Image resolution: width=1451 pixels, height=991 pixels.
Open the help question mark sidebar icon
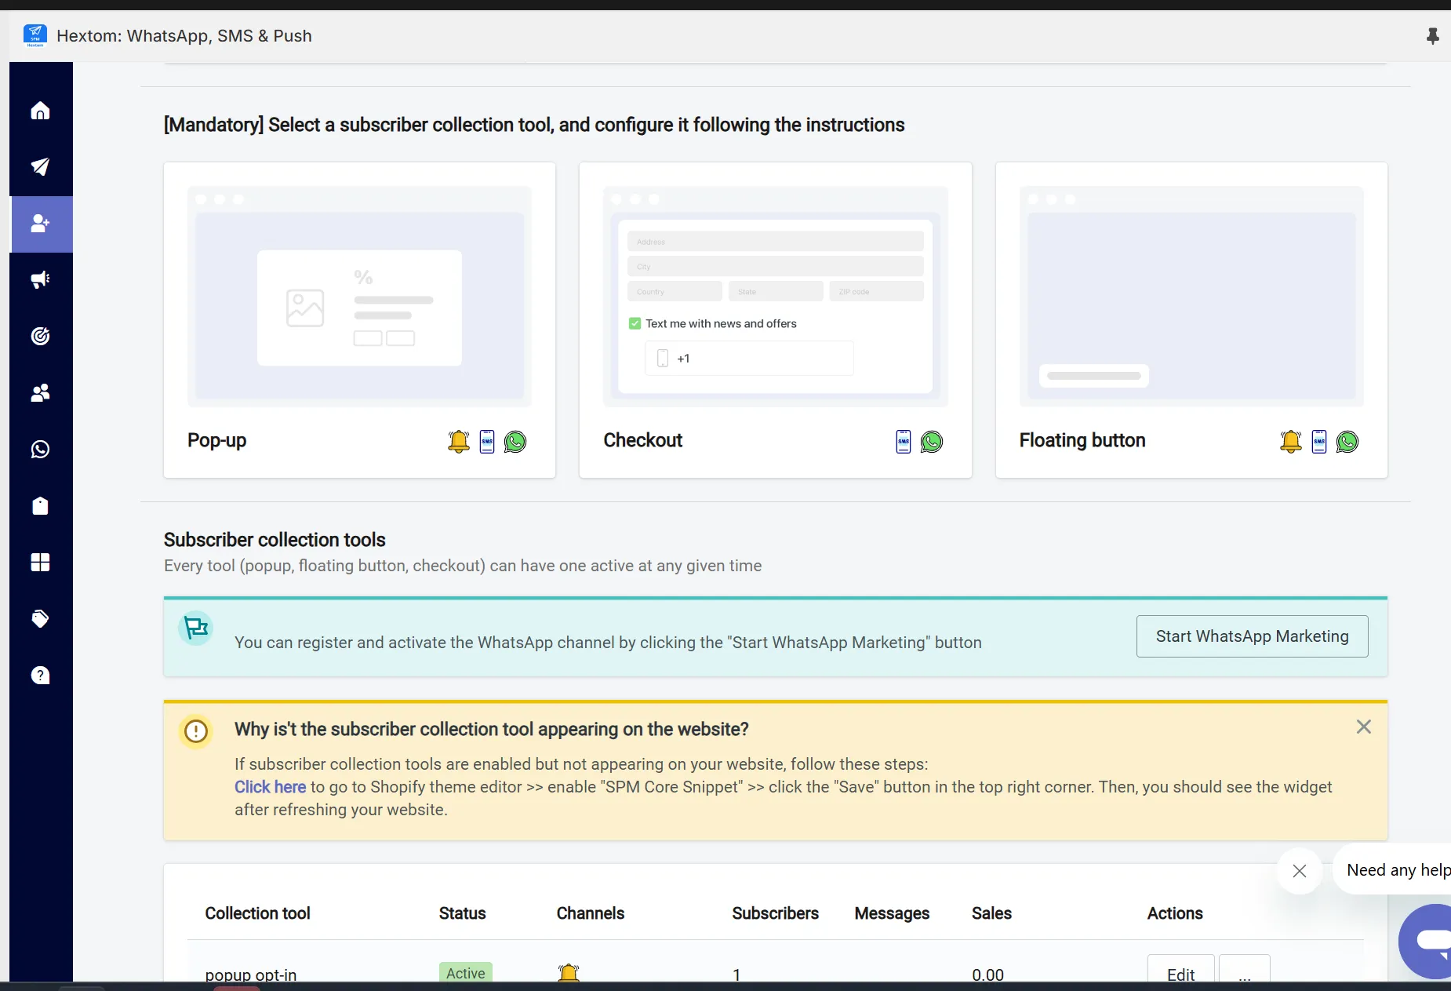[x=40, y=675]
